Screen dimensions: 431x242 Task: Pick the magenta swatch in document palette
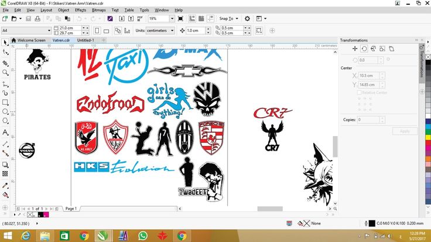point(46,214)
